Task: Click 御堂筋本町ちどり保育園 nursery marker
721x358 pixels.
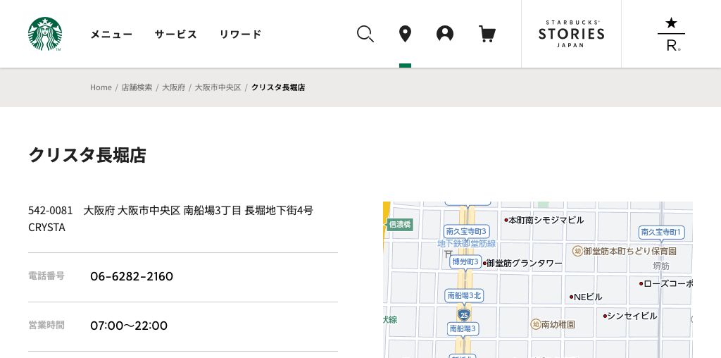Action: point(625,252)
